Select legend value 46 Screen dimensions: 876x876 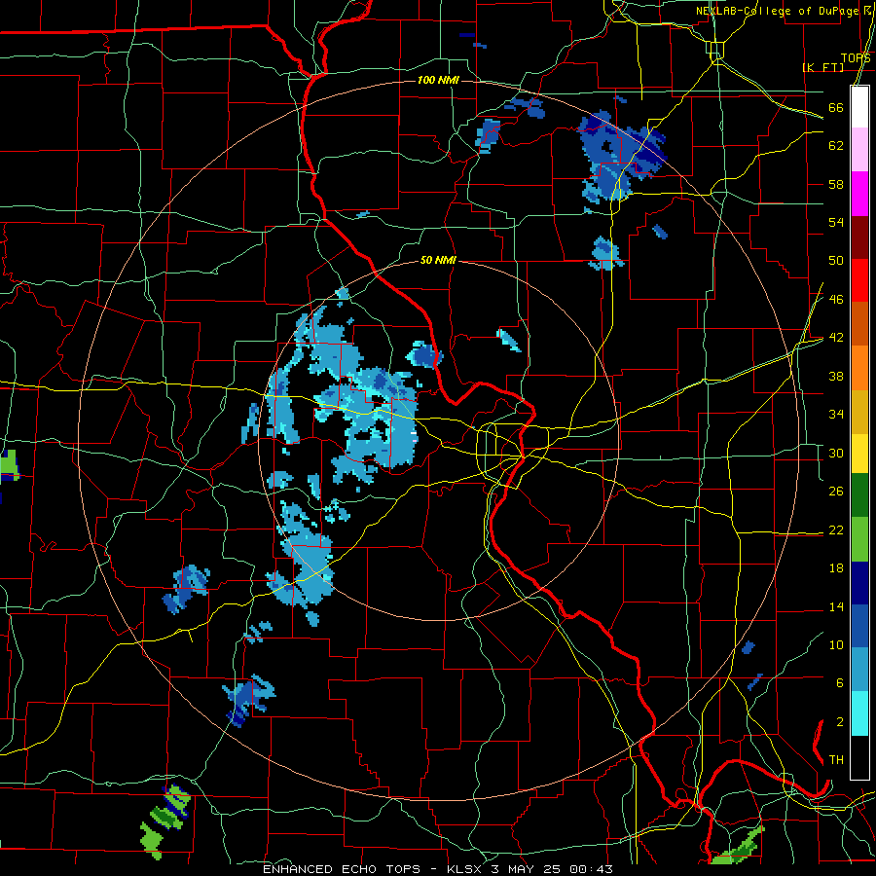pos(836,299)
